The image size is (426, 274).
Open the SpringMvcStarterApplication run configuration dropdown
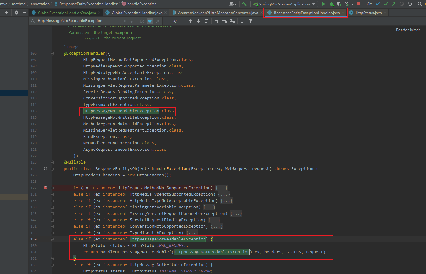(x=284, y=4)
